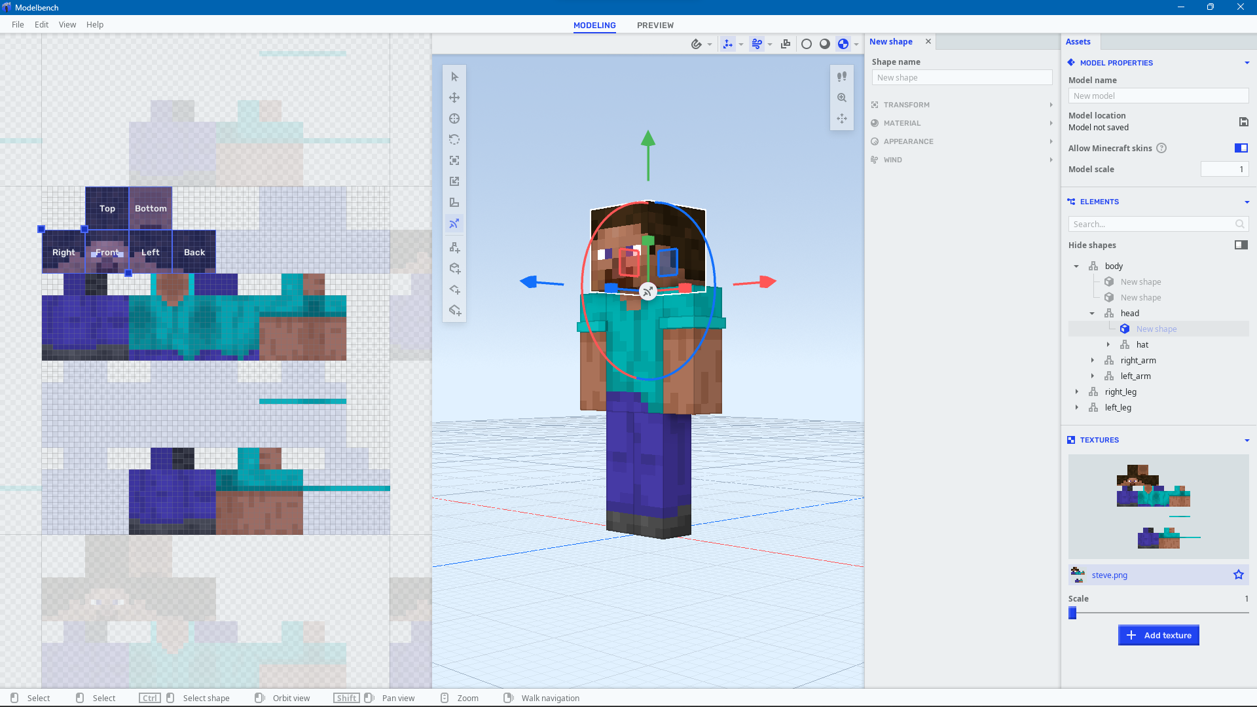Add a new 3D plane shape

(x=454, y=310)
